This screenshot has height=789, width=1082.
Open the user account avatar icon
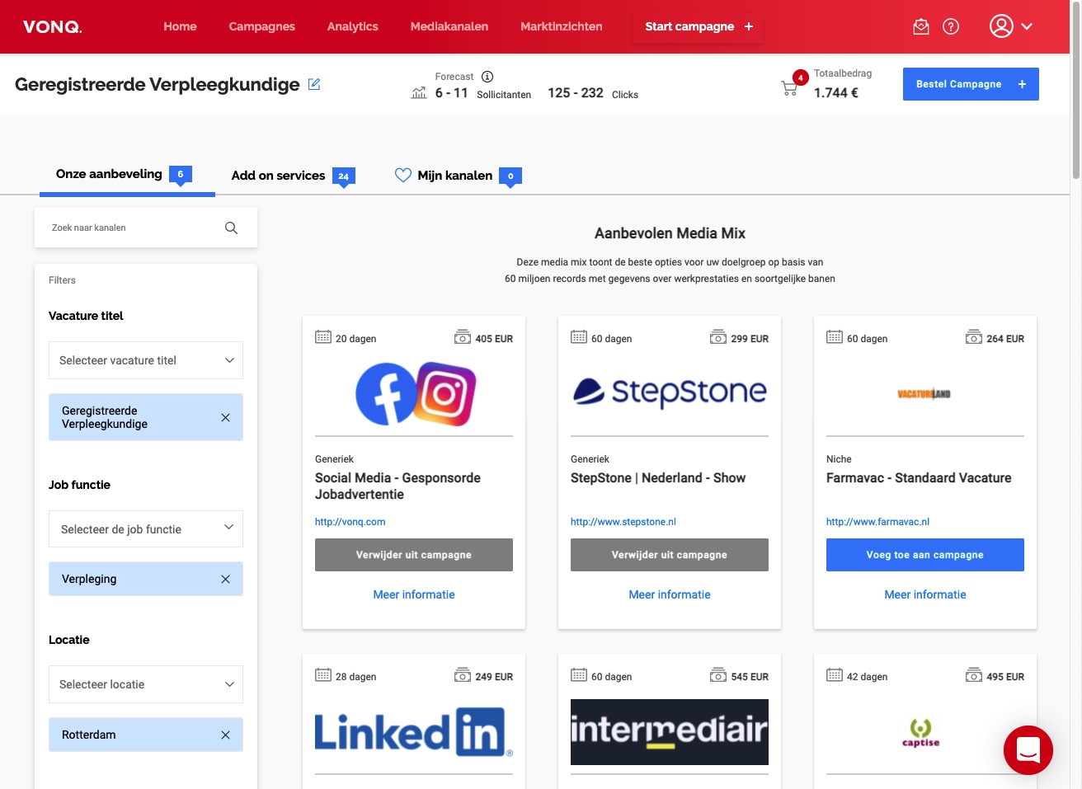pyautogui.click(x=1001, y=26)
